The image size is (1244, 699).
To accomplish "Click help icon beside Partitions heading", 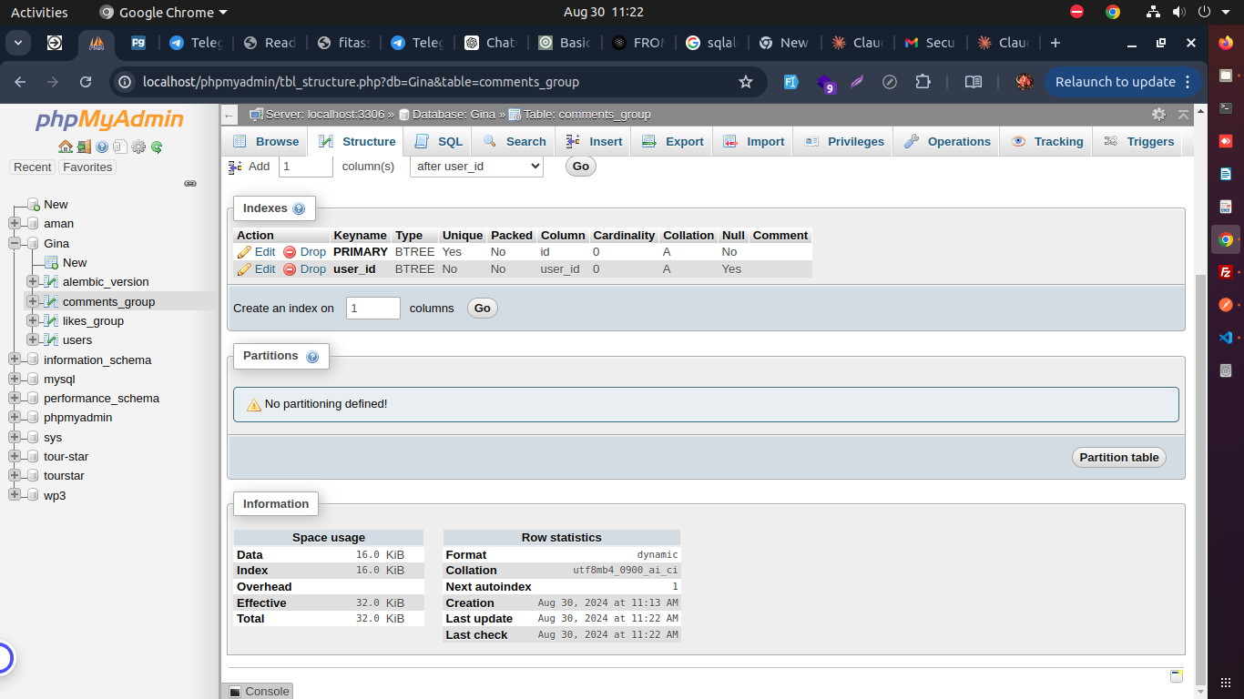I will click(312, 357).
